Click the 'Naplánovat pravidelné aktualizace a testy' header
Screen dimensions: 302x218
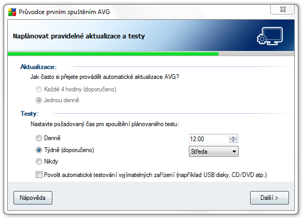[x=79, y=36]
